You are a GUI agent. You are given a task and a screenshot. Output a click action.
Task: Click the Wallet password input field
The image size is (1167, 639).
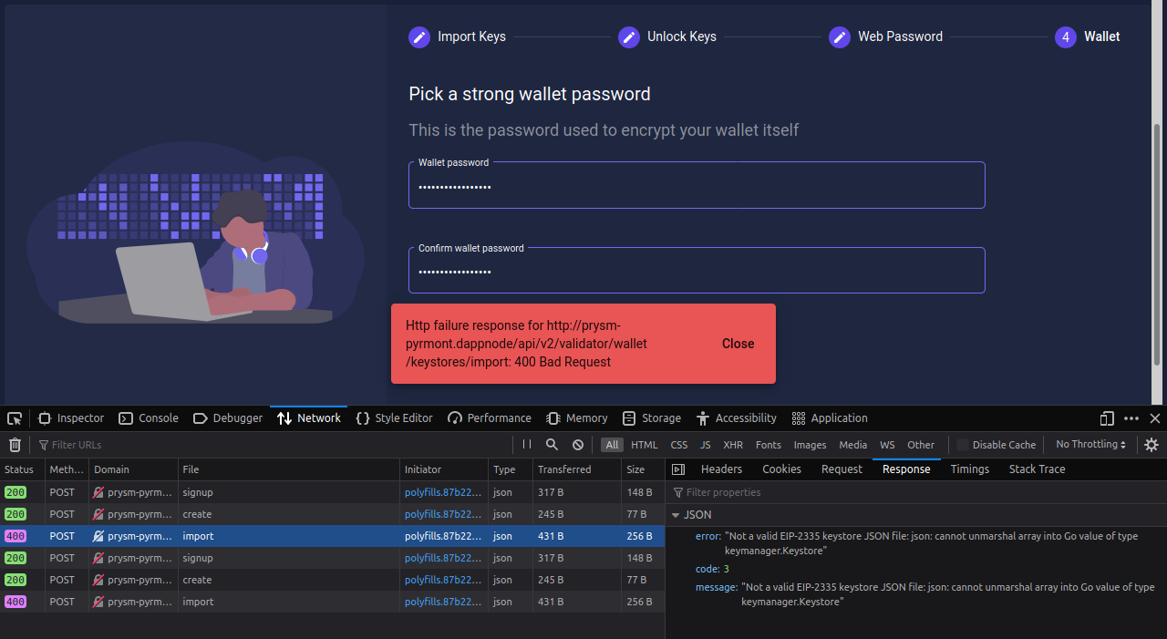[x=696, y=185]
